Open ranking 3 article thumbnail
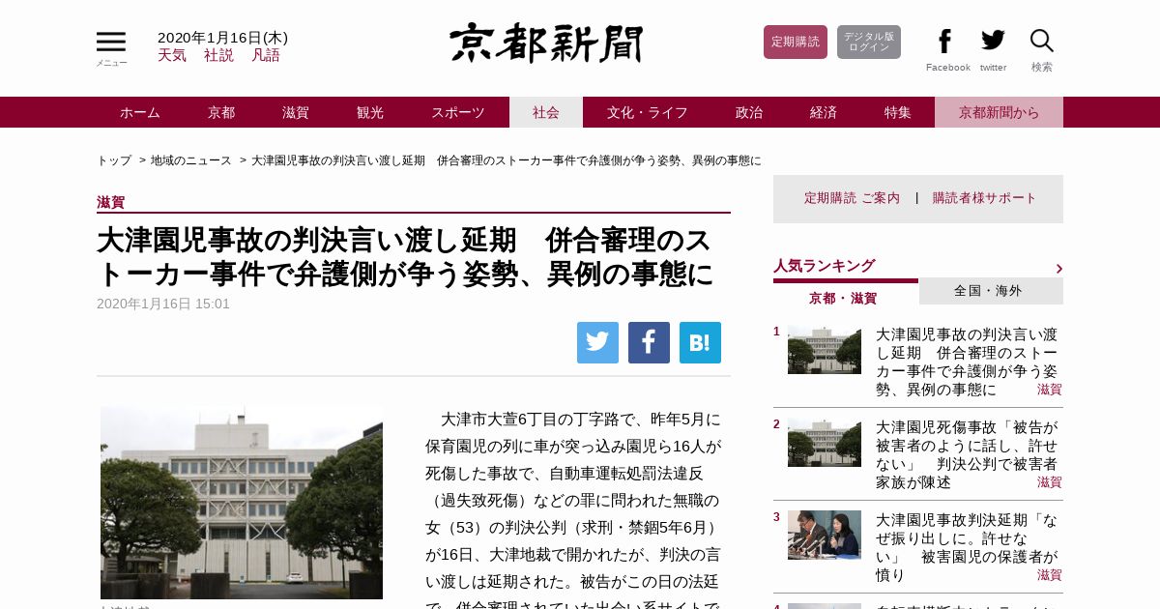 pyautogui.click(x=825, y=535)
